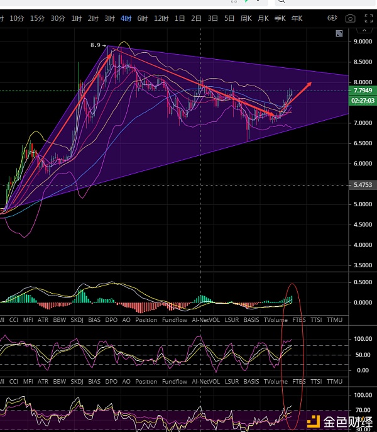Choose the 3时 timeframe
The image size is (377, 432).
pyautogui.click(x=109, y=18)
